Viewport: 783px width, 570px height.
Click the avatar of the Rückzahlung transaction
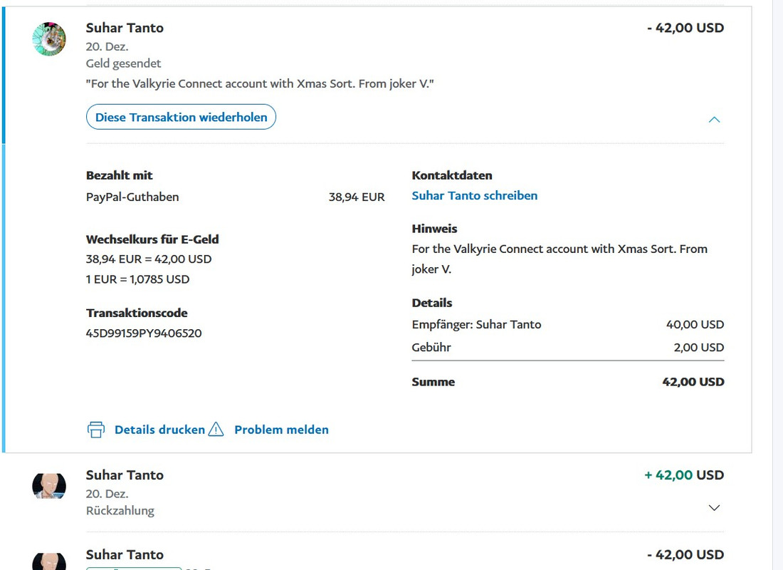[49, 486]
